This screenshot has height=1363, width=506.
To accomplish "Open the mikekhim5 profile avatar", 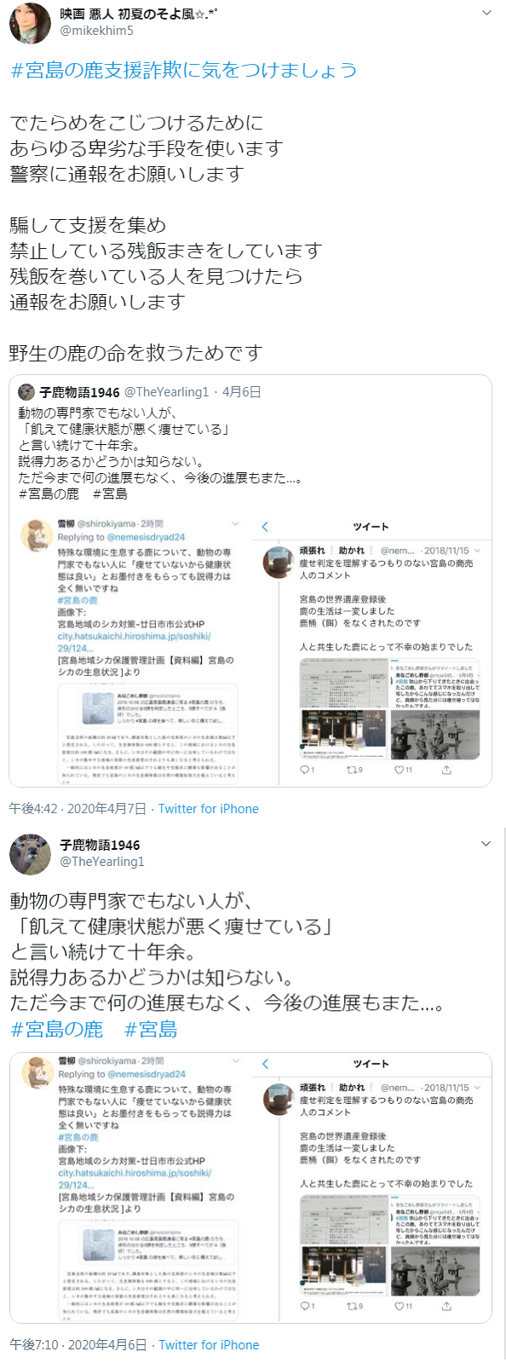I will pyautogui.click(x=30, y=23).
